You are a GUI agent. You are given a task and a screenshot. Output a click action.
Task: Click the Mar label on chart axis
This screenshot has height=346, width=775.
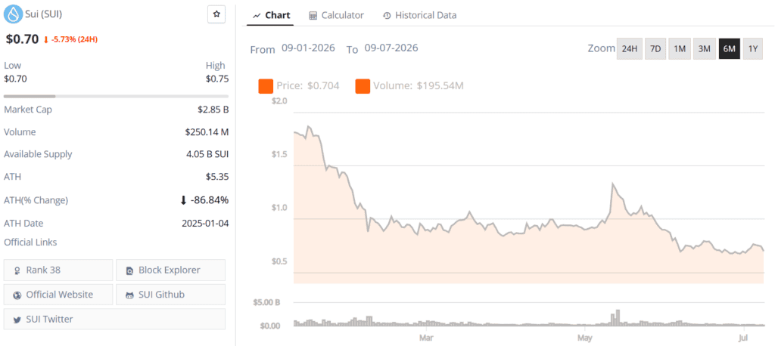pos(426,338)
